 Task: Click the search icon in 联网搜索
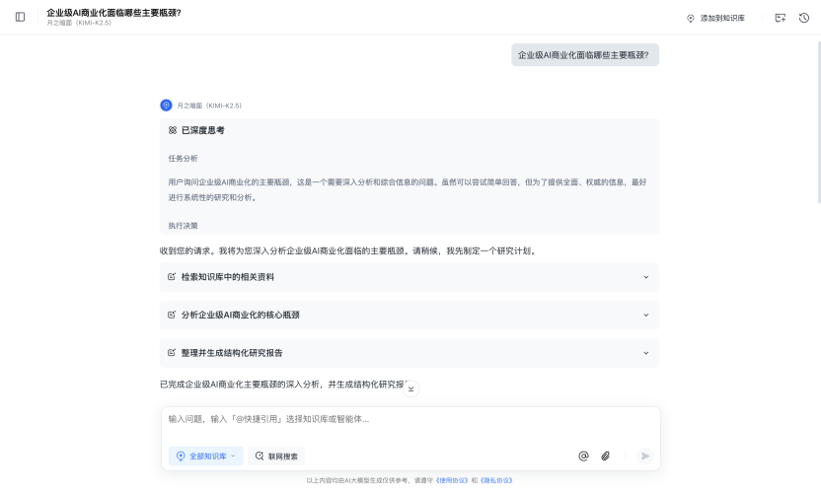click(x=260, y=456)
